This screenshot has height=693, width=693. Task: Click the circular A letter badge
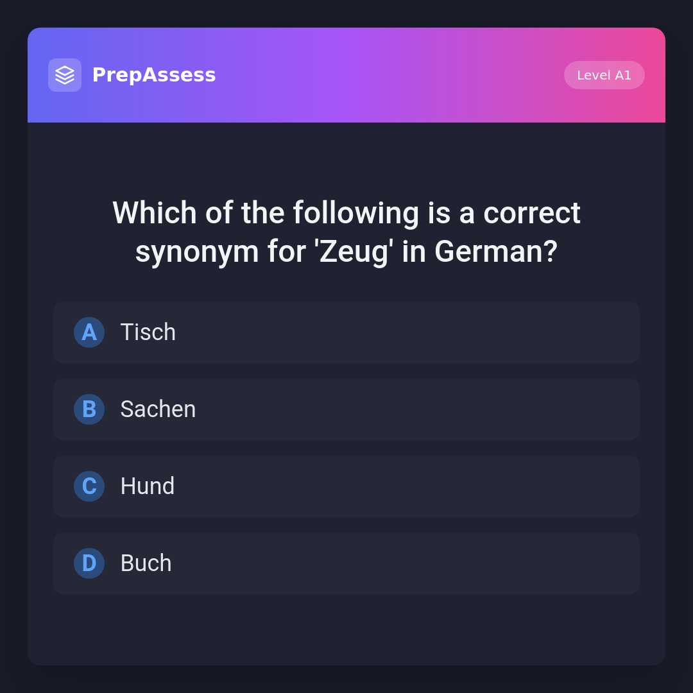pos(89,332)
